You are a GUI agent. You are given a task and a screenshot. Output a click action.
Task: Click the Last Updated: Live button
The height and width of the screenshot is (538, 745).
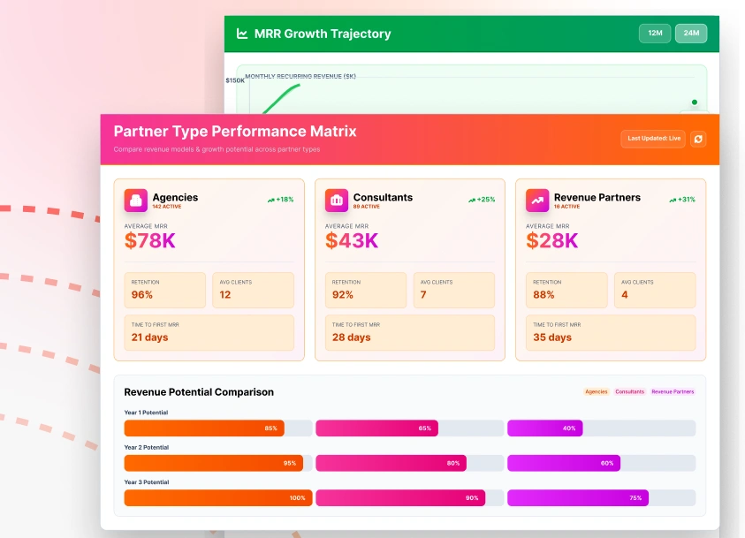(653, 139)
